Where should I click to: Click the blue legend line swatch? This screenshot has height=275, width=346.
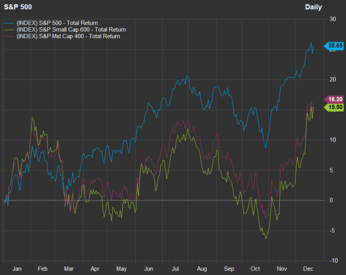tap(9, 23)
